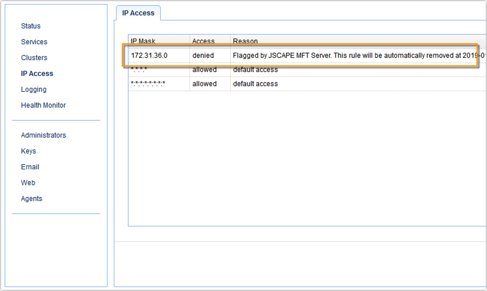Switch to the IP Access tab
Screen dimensions: 487x291
click(138, 13)
